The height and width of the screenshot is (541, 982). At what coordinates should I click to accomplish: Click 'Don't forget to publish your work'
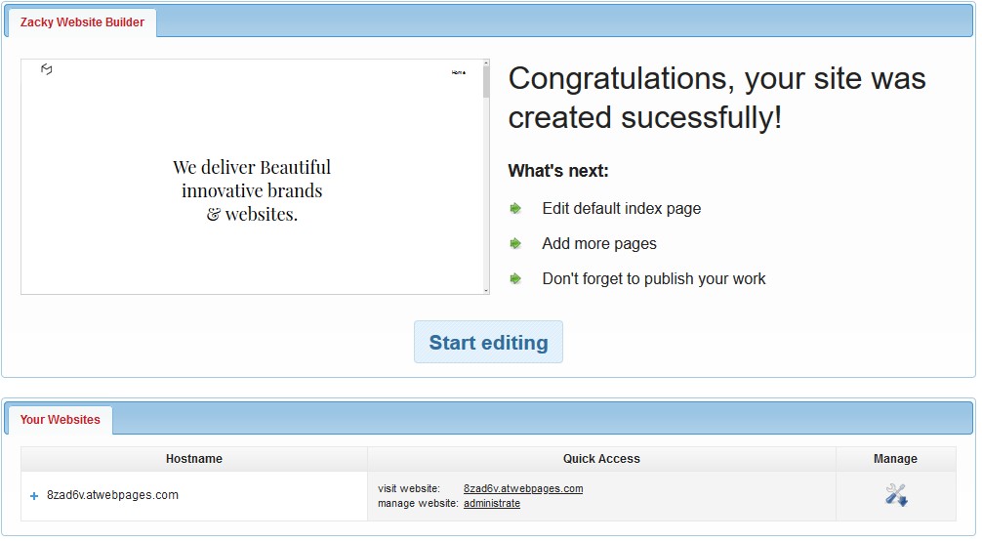[654, 279]
